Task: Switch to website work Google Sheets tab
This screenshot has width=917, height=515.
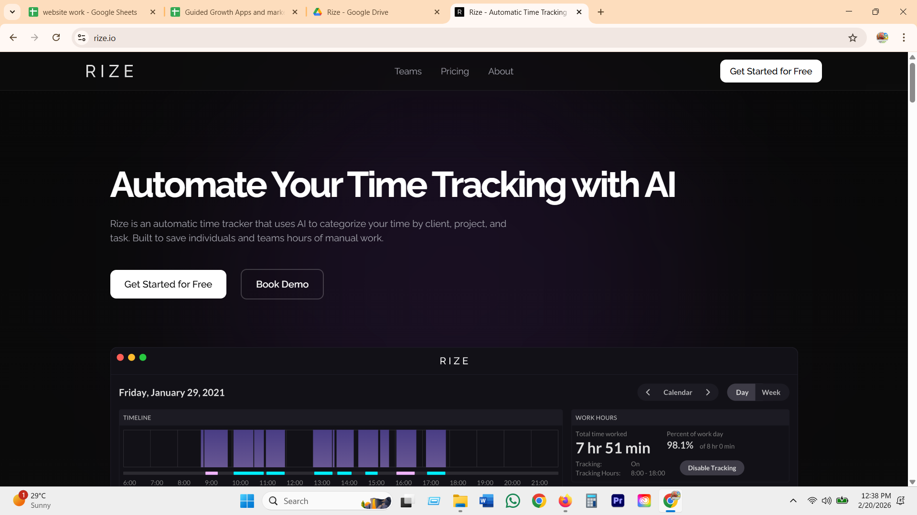Action: click(91, 12)
